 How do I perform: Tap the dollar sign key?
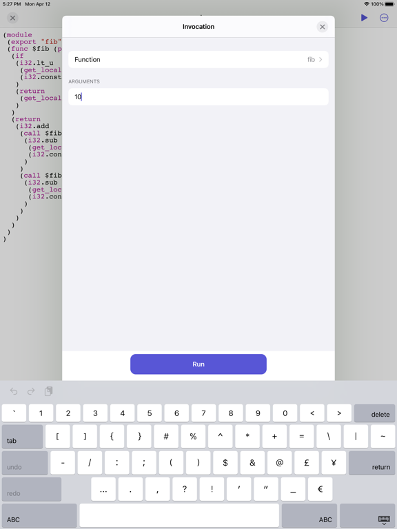pos(225,463)
